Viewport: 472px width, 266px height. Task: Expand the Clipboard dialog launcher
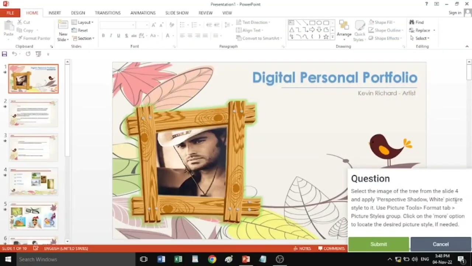point(52,47)
